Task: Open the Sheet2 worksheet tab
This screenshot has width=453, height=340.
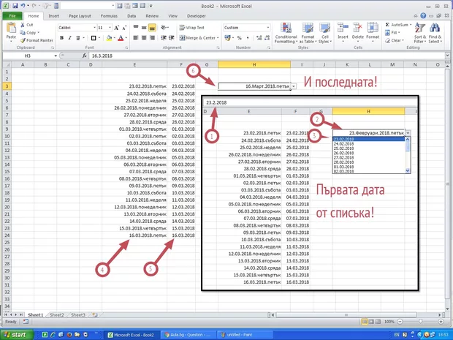Action: [x=56, y=314]
